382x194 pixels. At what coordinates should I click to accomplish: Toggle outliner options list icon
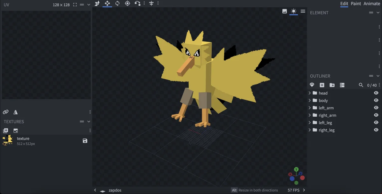point(342,85)
